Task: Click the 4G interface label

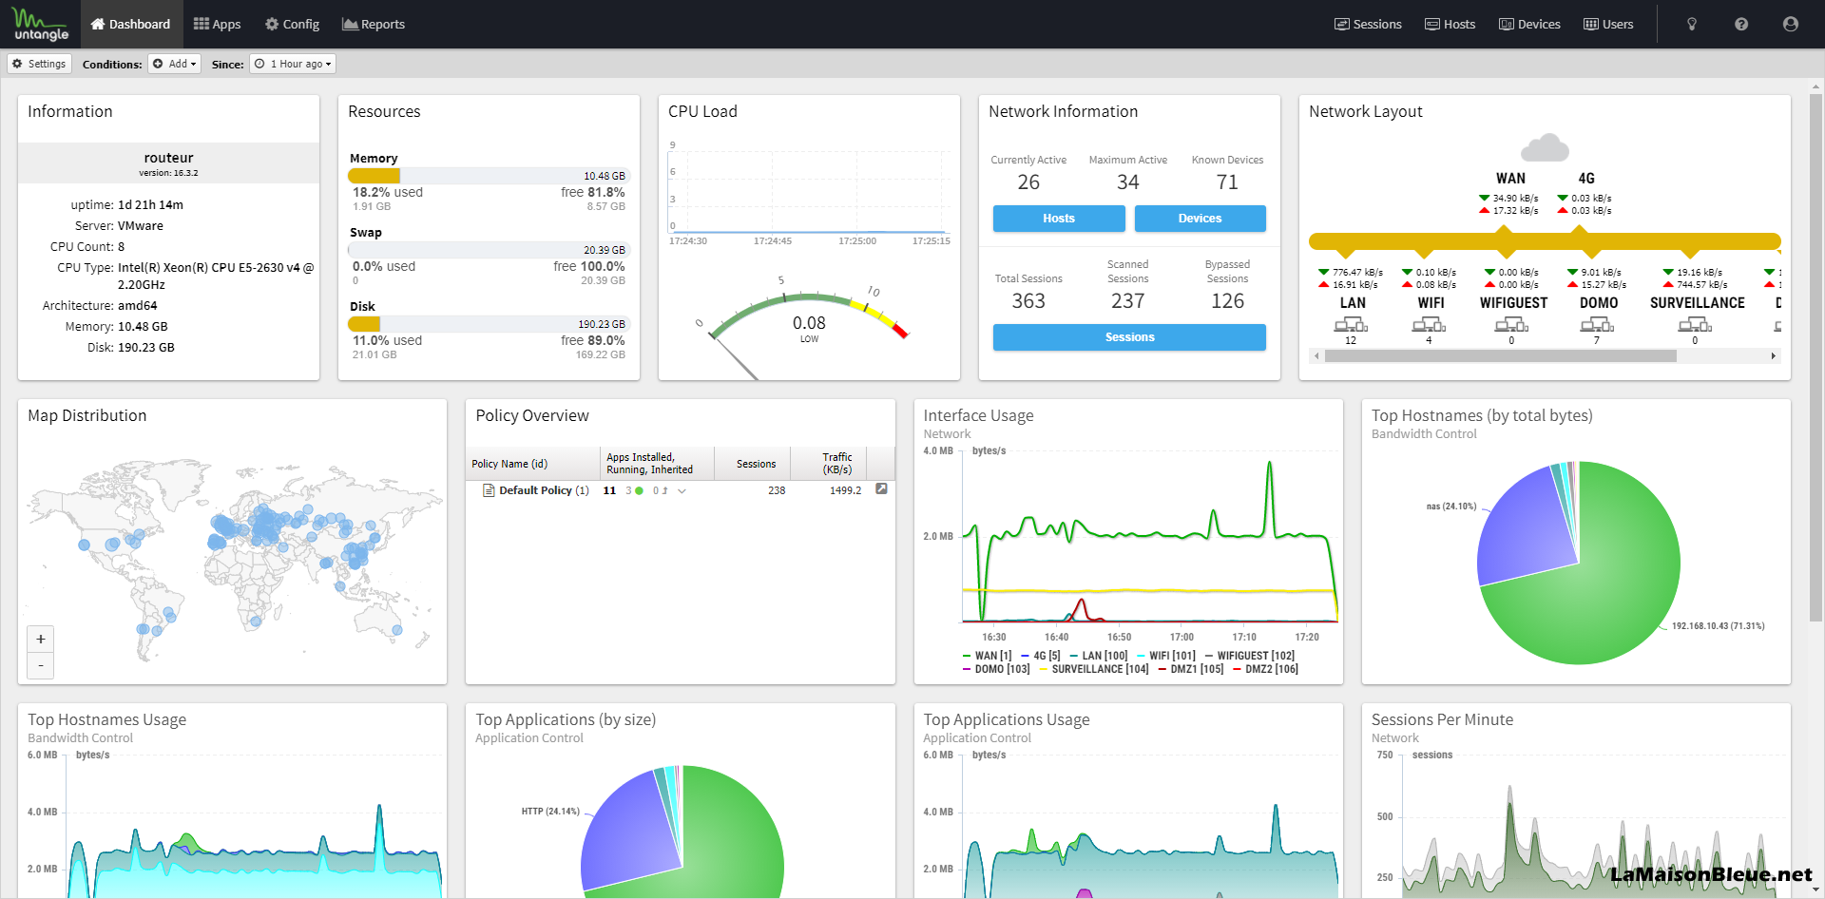Action: click(x=1586, y=179)
